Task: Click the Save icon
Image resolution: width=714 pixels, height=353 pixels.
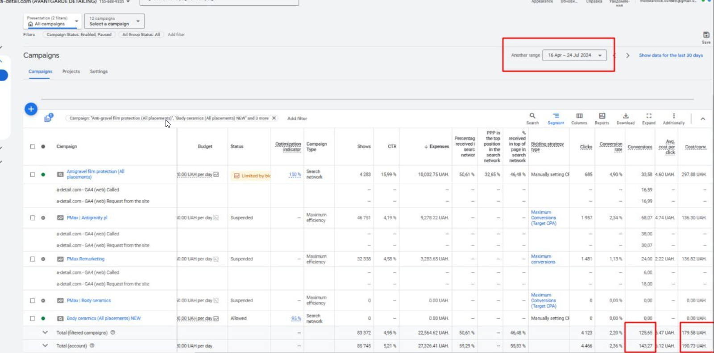Action: (x=706, y=35)
